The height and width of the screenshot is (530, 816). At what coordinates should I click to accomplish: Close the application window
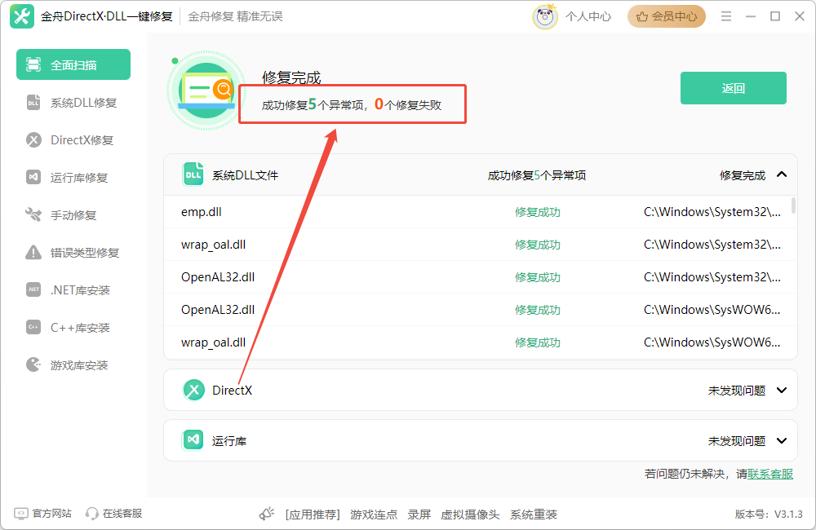click(800, 16)
